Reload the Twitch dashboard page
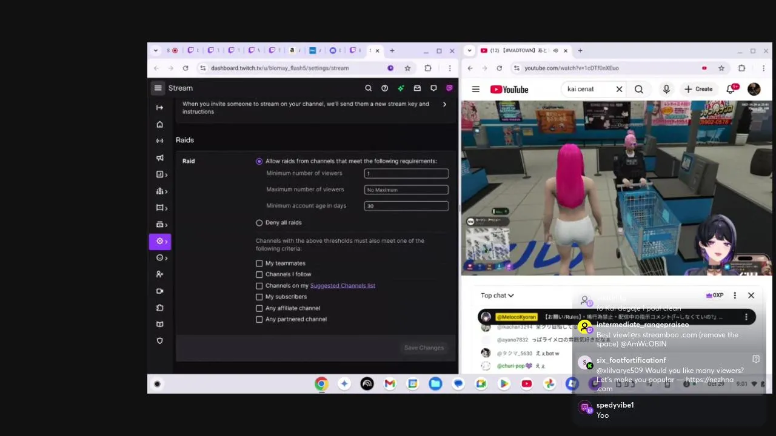The image size is (776, 436). tap(186, 68)
